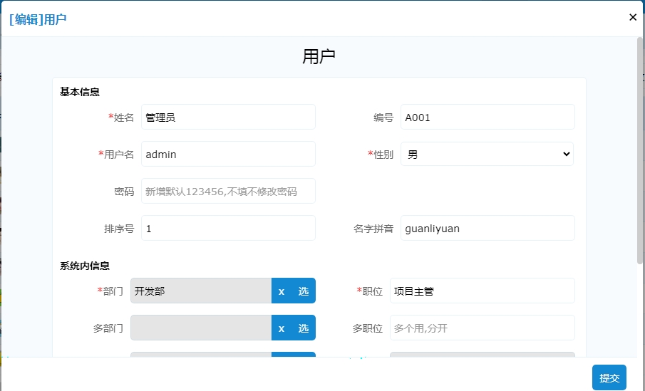Expand the 性别 dropdown
645x391 pixels.
click(487, 154)
